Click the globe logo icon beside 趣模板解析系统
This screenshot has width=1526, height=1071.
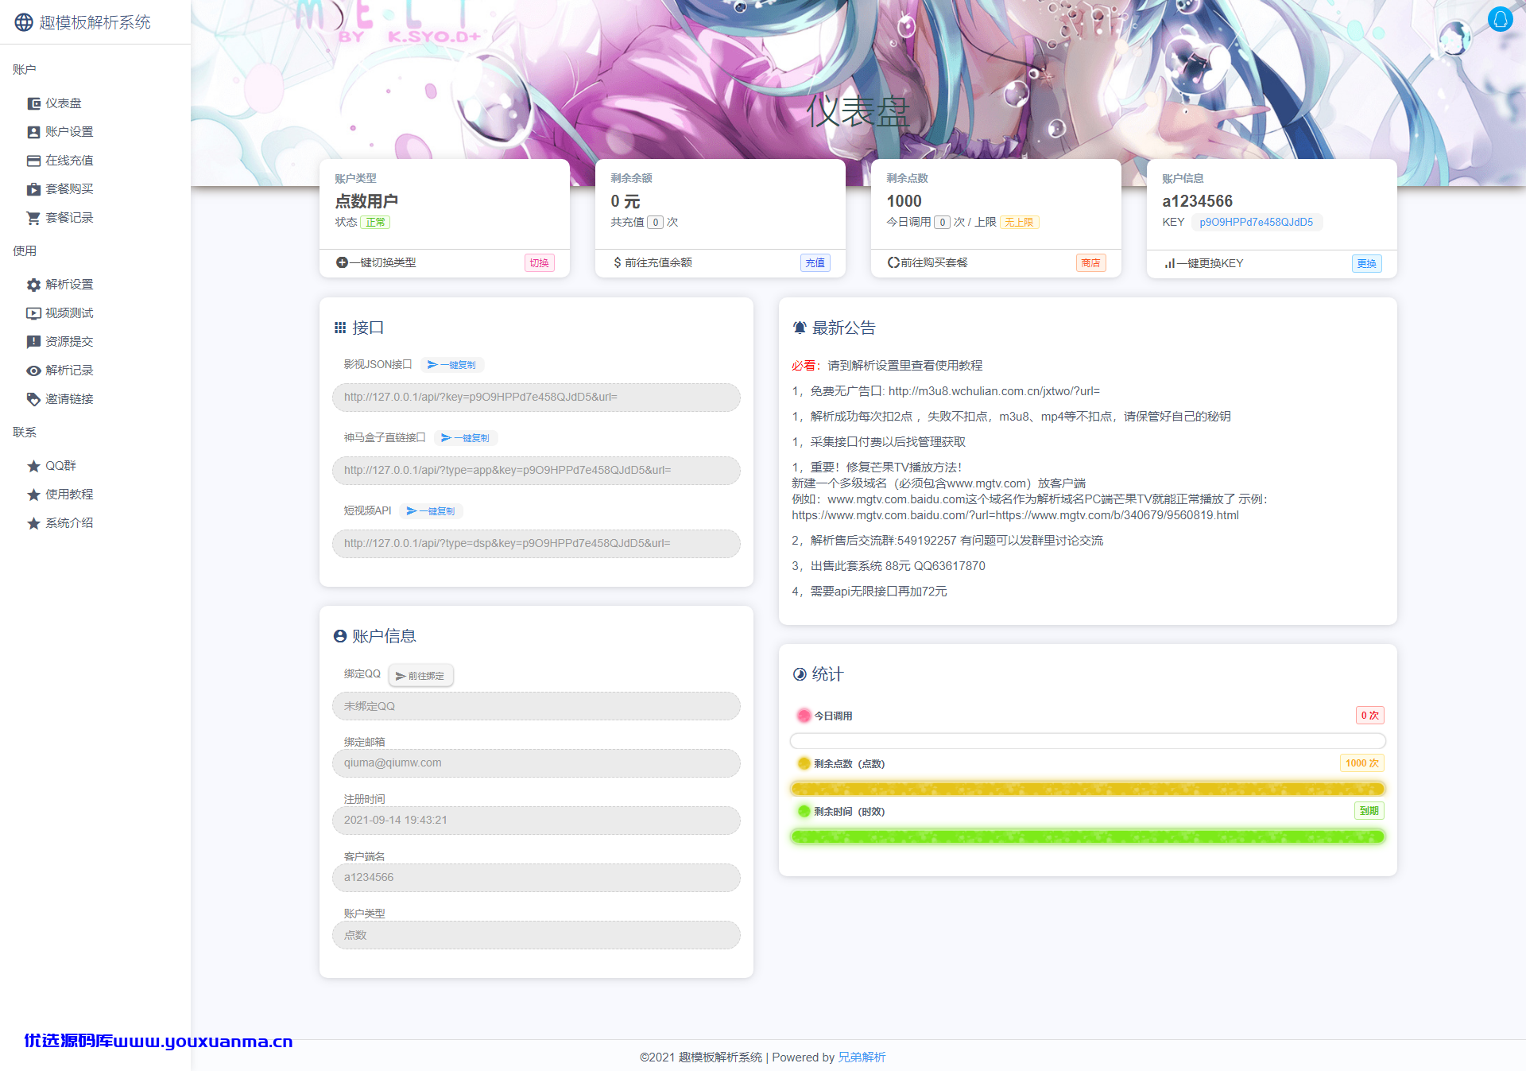click(x=24, y=22)
